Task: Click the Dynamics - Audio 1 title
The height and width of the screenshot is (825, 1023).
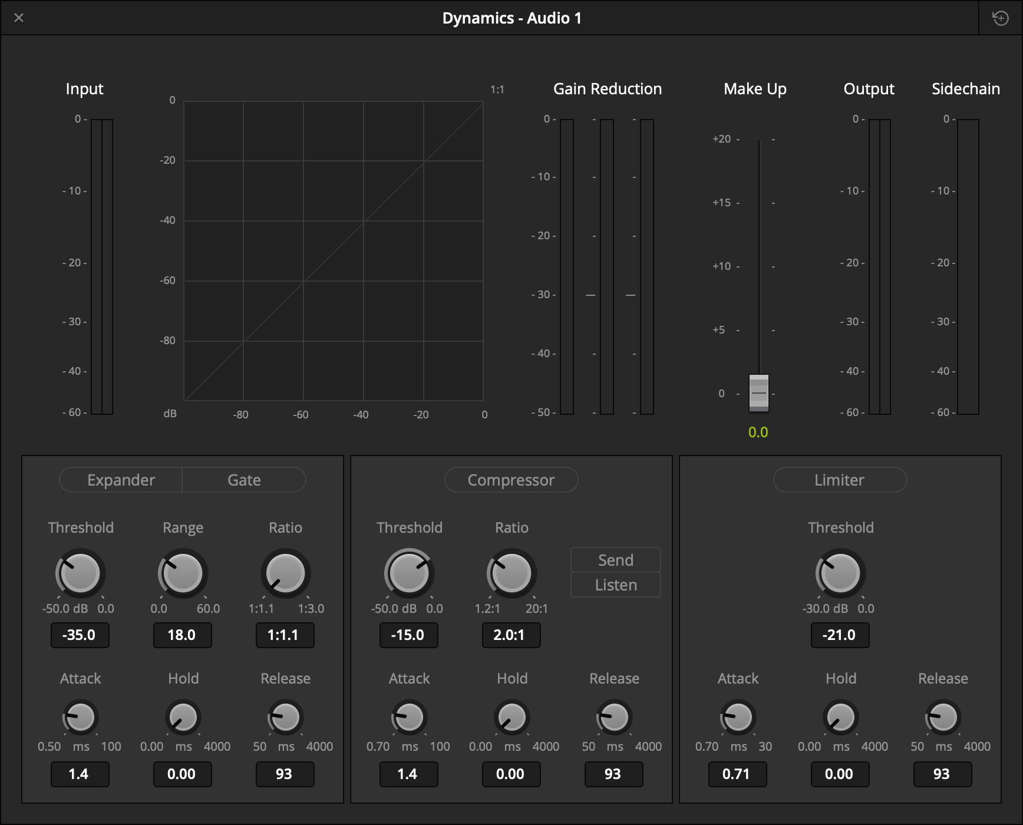Action: tap(512, 18)
